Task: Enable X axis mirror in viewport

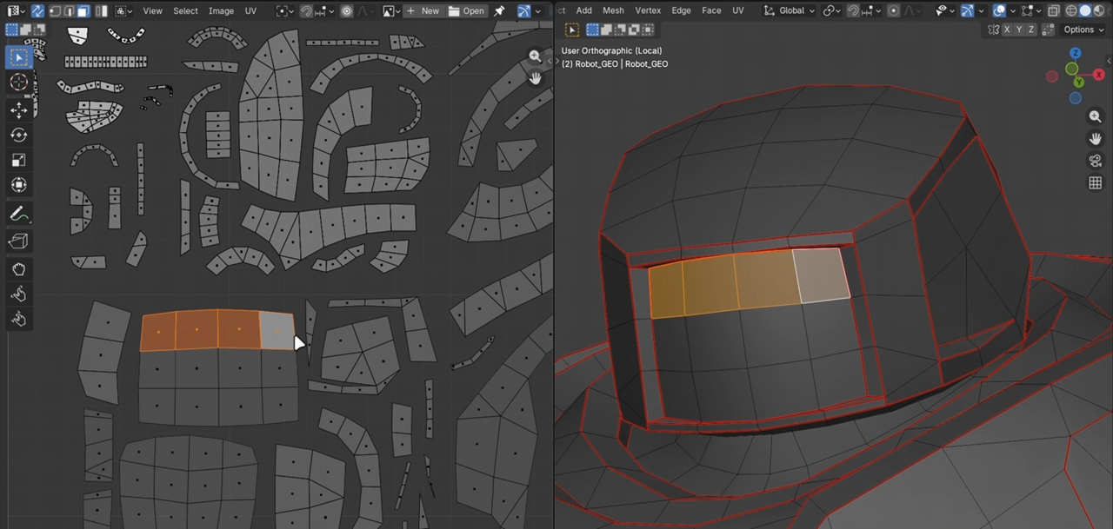Action: (1007, 30)
